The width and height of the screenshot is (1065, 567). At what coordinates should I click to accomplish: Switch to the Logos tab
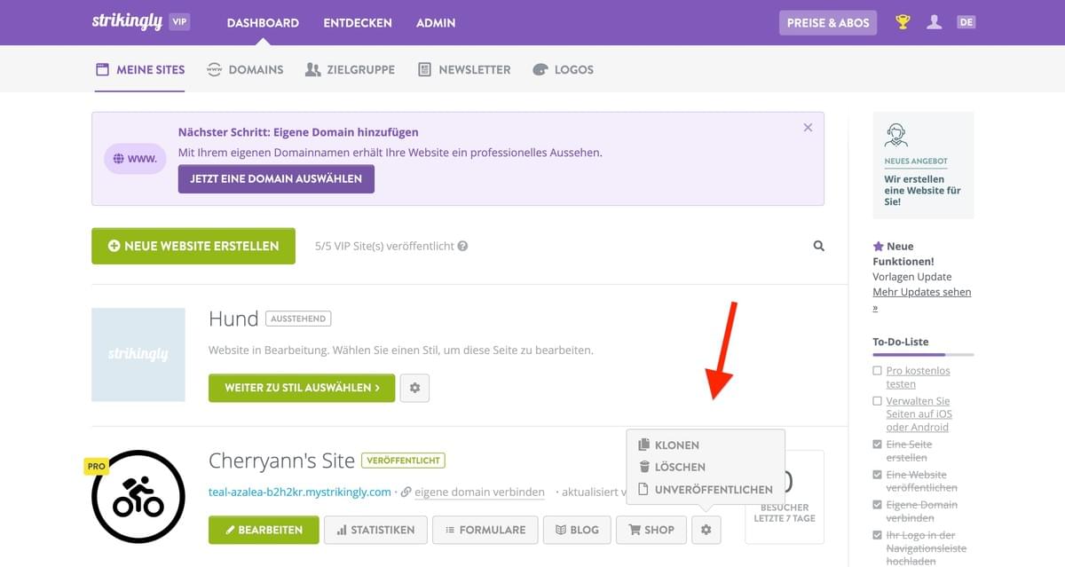[563, 69]
